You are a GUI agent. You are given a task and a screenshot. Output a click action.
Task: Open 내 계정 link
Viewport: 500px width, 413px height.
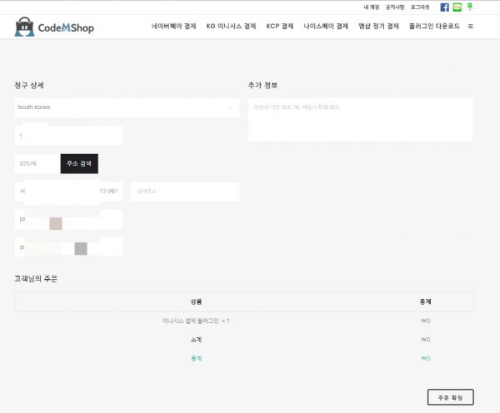372,7
